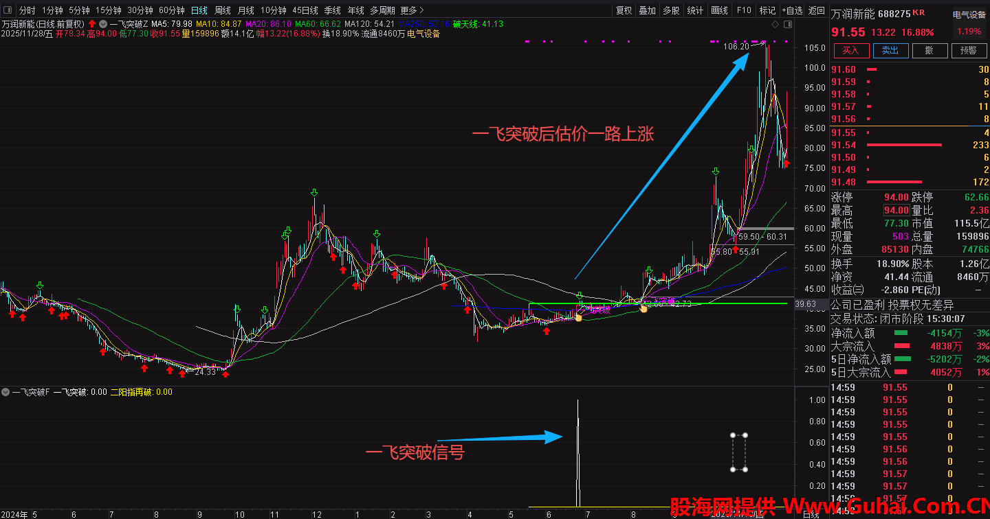Open the 更多 periods expander

(411, 10)
